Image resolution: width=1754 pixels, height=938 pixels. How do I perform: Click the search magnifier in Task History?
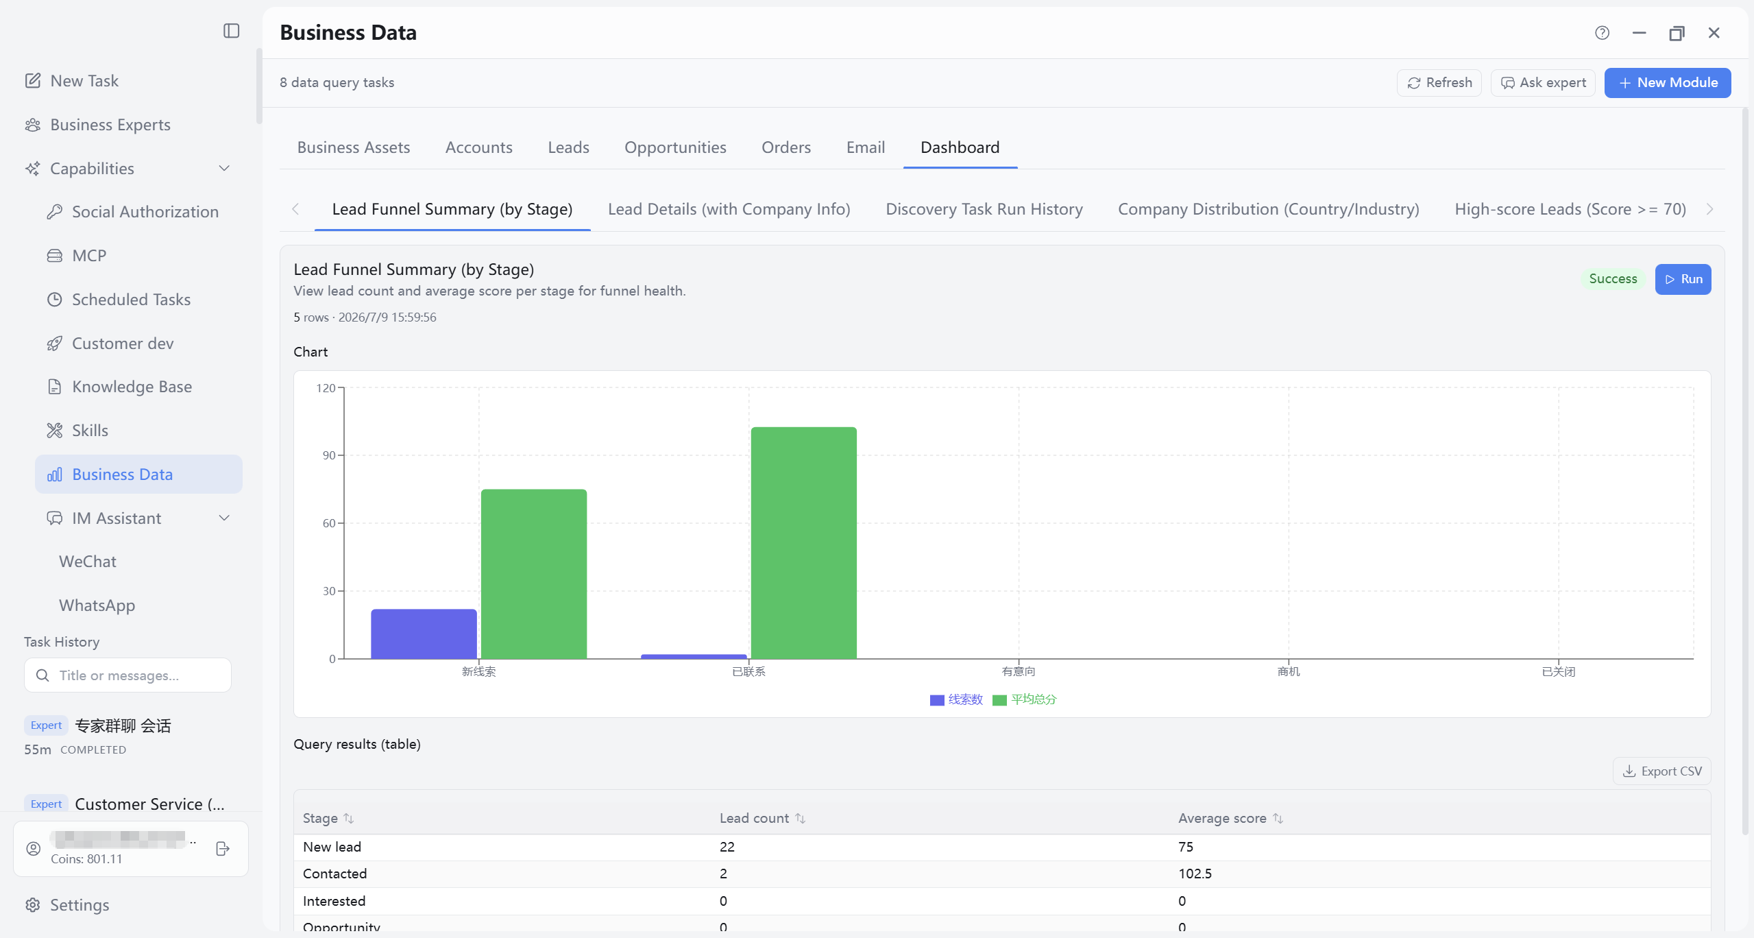(x=42, y=675)
